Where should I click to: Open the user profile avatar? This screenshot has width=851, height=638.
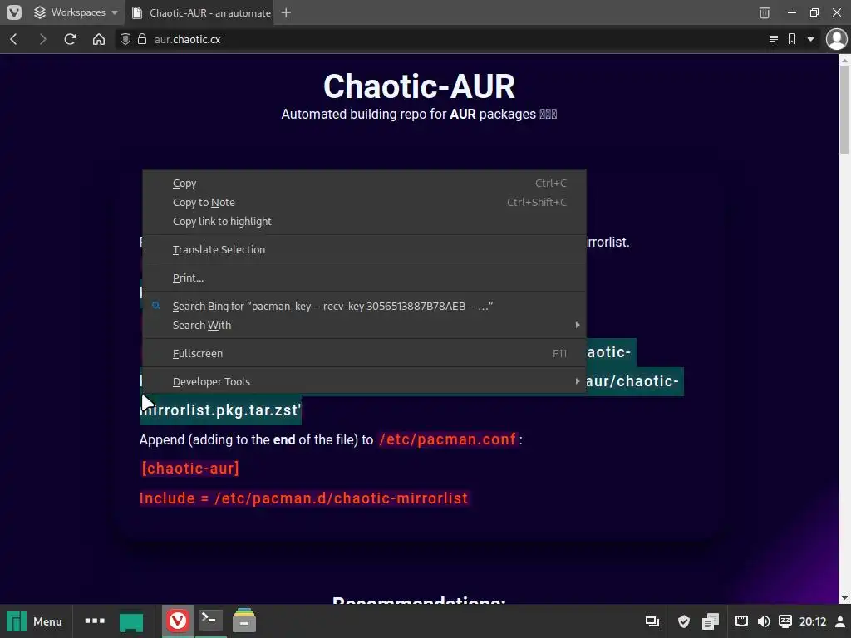pos(836,39)
